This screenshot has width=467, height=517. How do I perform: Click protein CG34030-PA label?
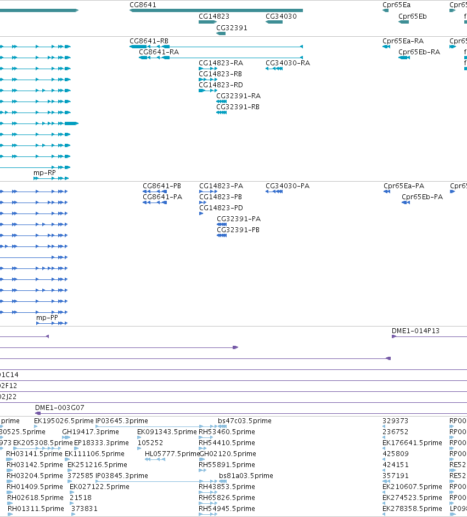288,186
